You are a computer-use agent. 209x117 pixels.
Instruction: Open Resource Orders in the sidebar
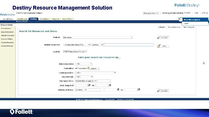click(7, 39)
